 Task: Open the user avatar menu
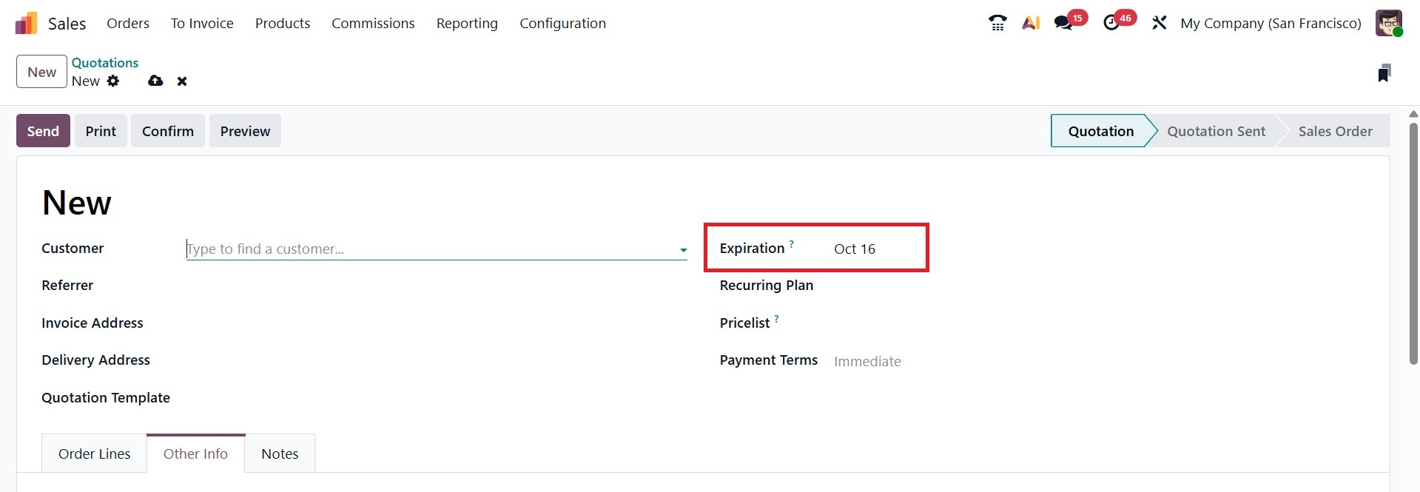click(1389, 23)
